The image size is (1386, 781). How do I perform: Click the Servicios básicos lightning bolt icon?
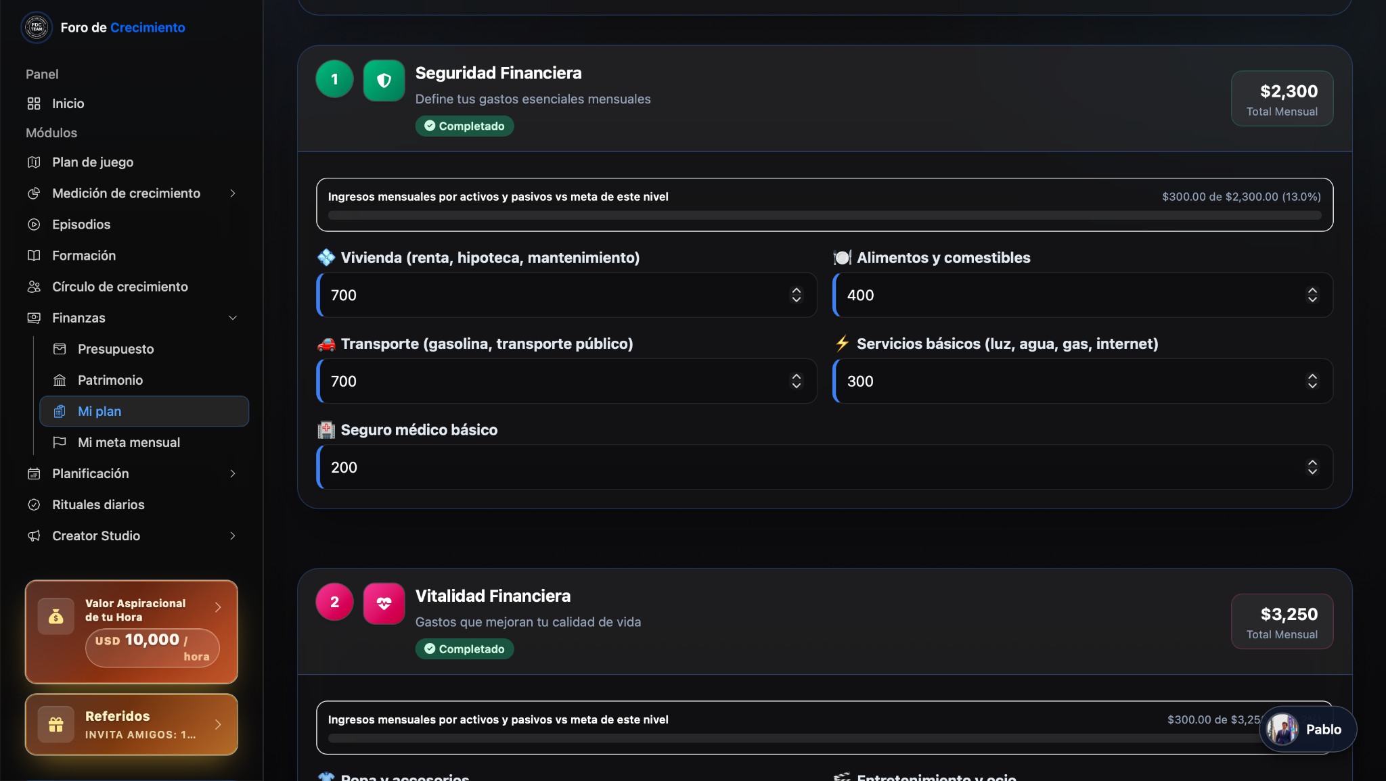coord(842,344)
